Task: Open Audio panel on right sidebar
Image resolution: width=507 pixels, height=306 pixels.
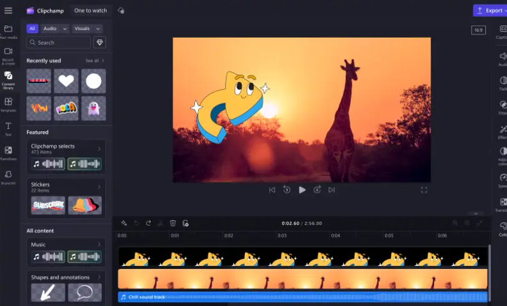Action: 502,59
